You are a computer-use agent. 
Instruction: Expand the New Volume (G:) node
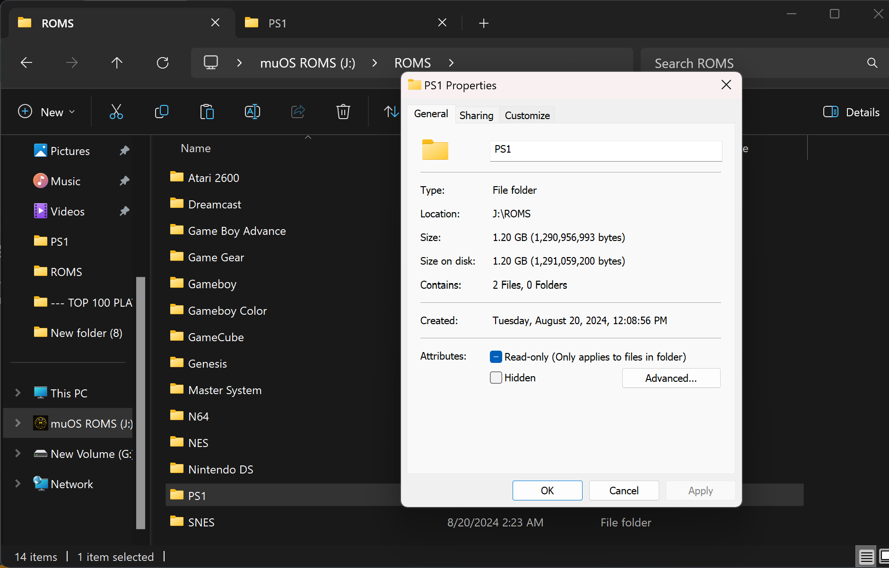[18, 453]
